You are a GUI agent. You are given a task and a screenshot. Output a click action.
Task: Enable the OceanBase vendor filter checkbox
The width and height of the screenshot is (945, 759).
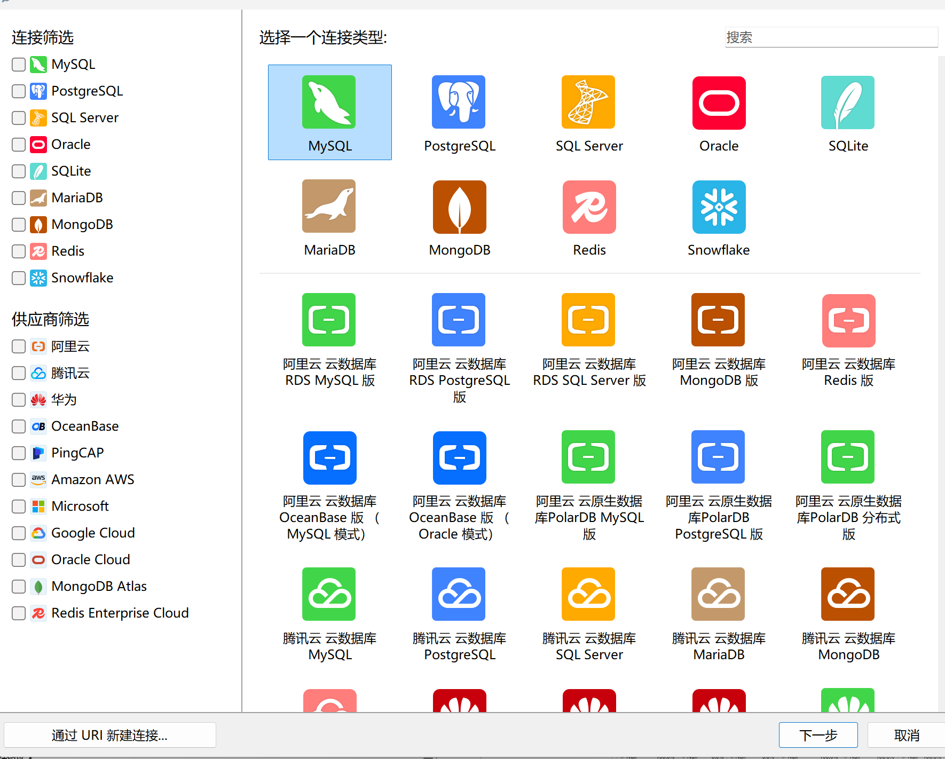point(19,426)
